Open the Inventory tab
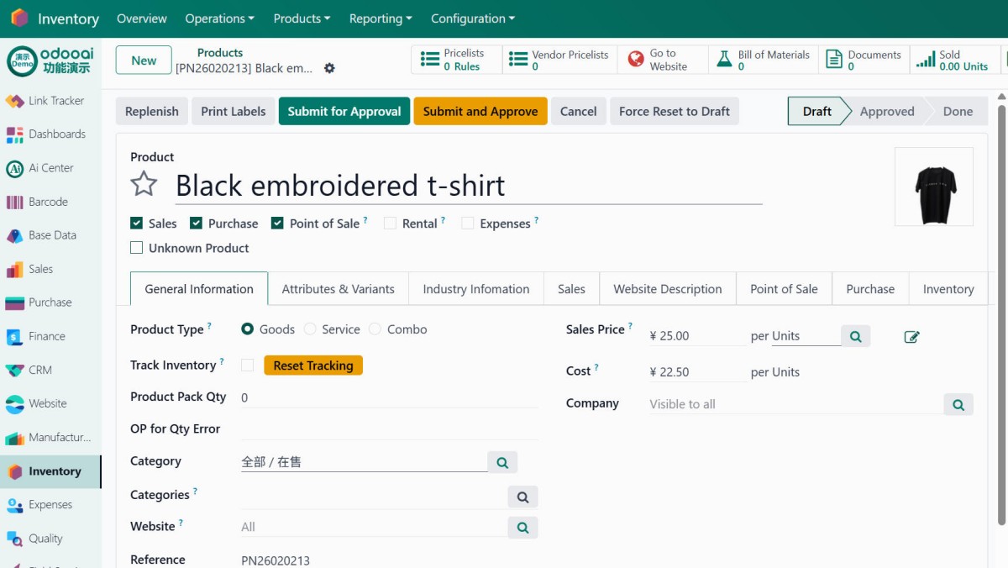 coord(948,289)
